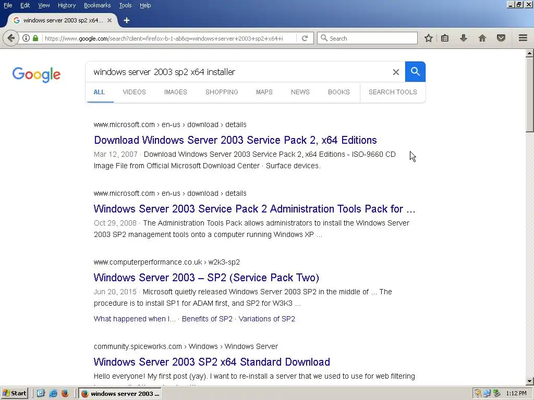The height and width of the screenshot is (400, 534).
Task: Click the 'Oct 29, 2008' result date
Action: click(115, 223)
